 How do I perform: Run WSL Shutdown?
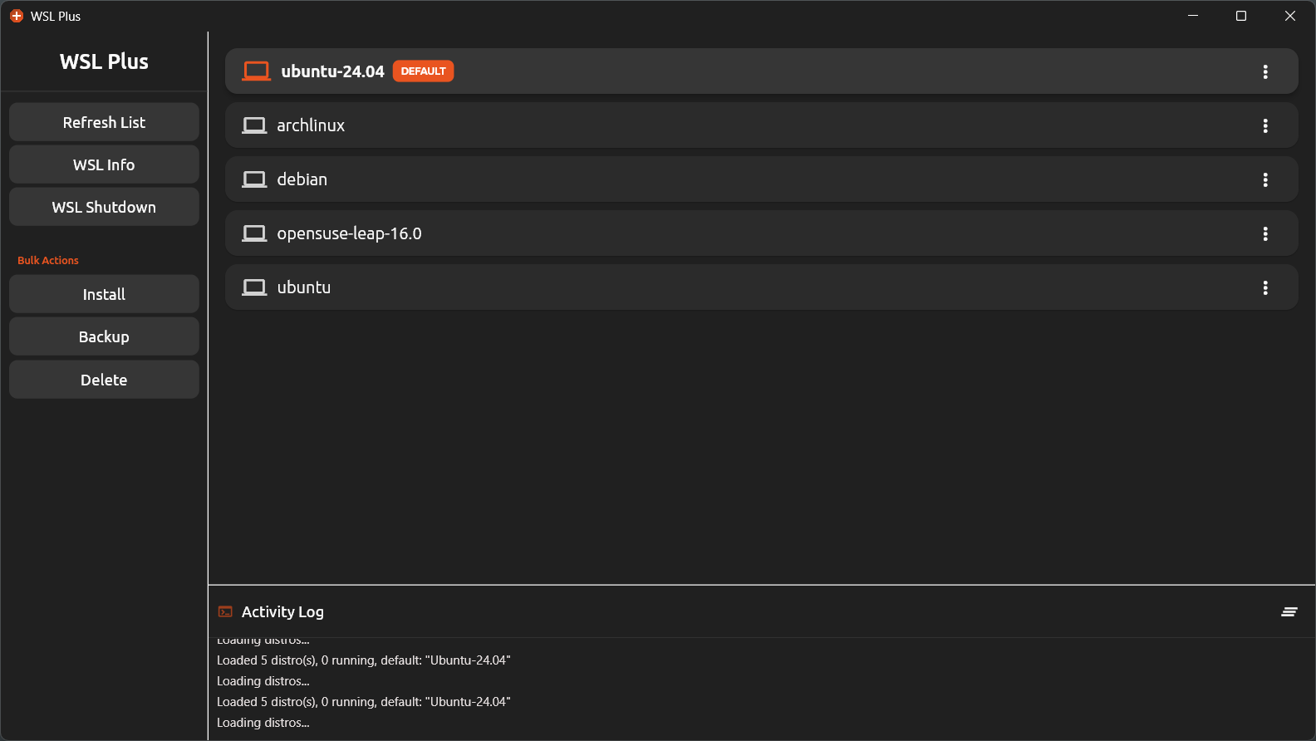tap(104, 207)
